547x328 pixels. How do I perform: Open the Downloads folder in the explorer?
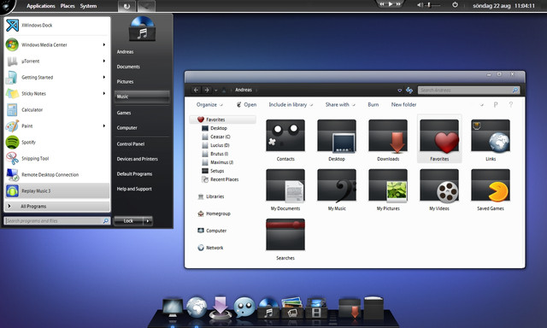pos(388,140)
